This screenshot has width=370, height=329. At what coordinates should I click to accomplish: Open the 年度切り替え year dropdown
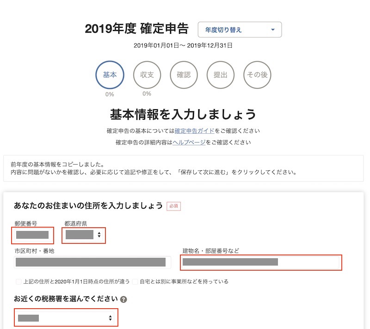tap(240, 30)
